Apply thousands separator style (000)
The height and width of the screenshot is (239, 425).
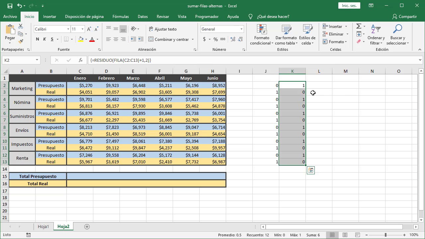223,39
